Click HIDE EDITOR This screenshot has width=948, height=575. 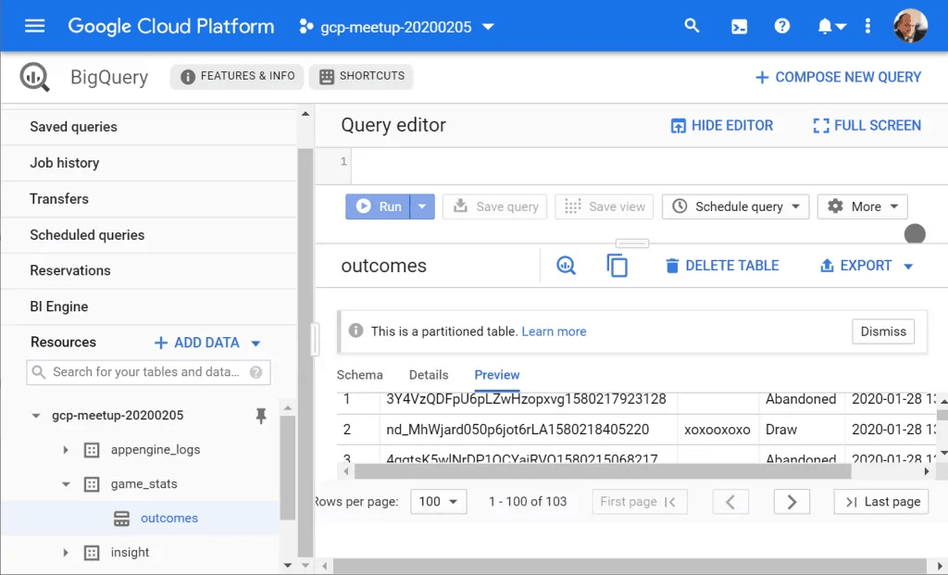pos(722,125)
